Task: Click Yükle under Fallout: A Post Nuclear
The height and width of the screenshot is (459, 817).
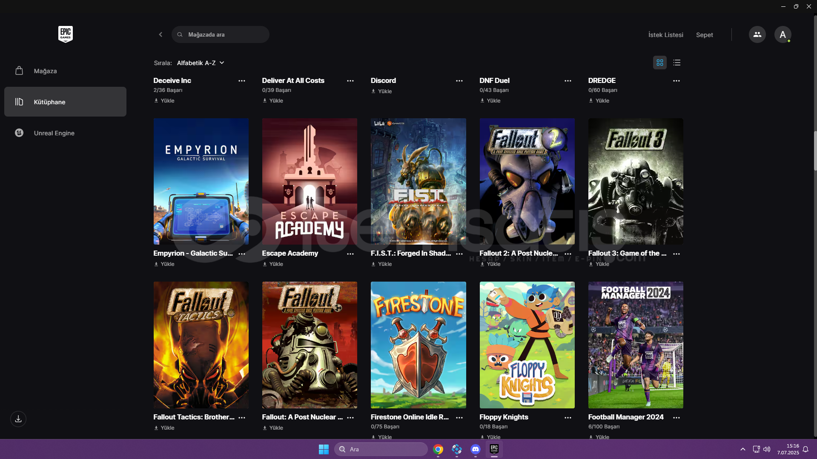Action: tap(273, 428)
